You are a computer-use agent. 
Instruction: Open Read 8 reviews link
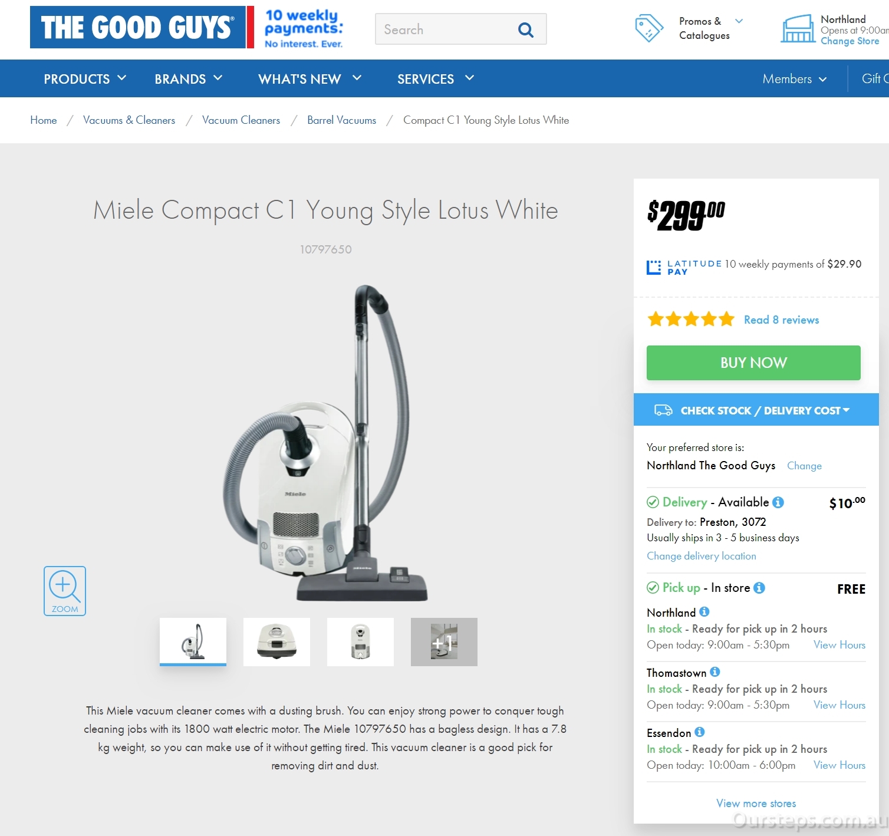(781, 320)
